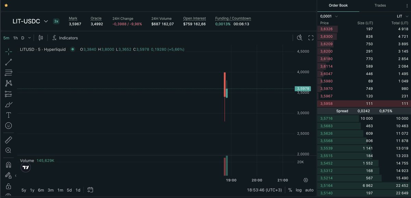Image resolution: width=411 pixels, height=198 pixels.
Task: Open the order book options menu
Action: 407,6
